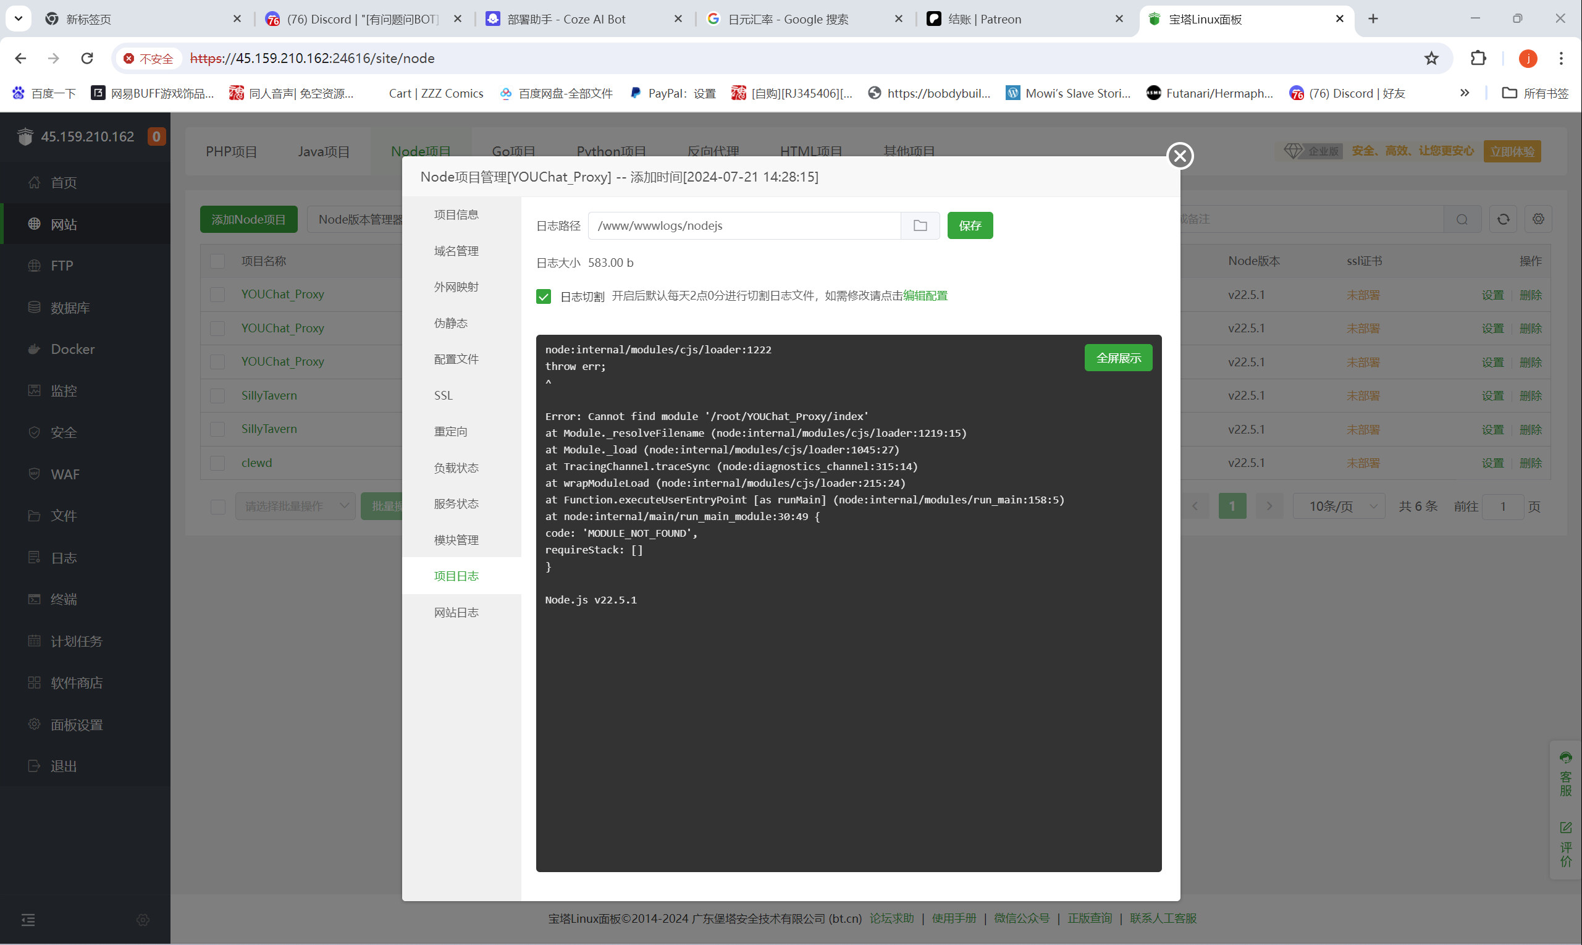The height and width of the screenshot is (945, 1582).
Task: Open the Docker sidebar item
Action: (x=73, y=349)
